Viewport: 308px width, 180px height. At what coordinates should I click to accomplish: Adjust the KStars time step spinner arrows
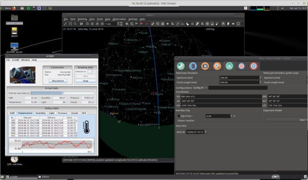pos(121,24)
